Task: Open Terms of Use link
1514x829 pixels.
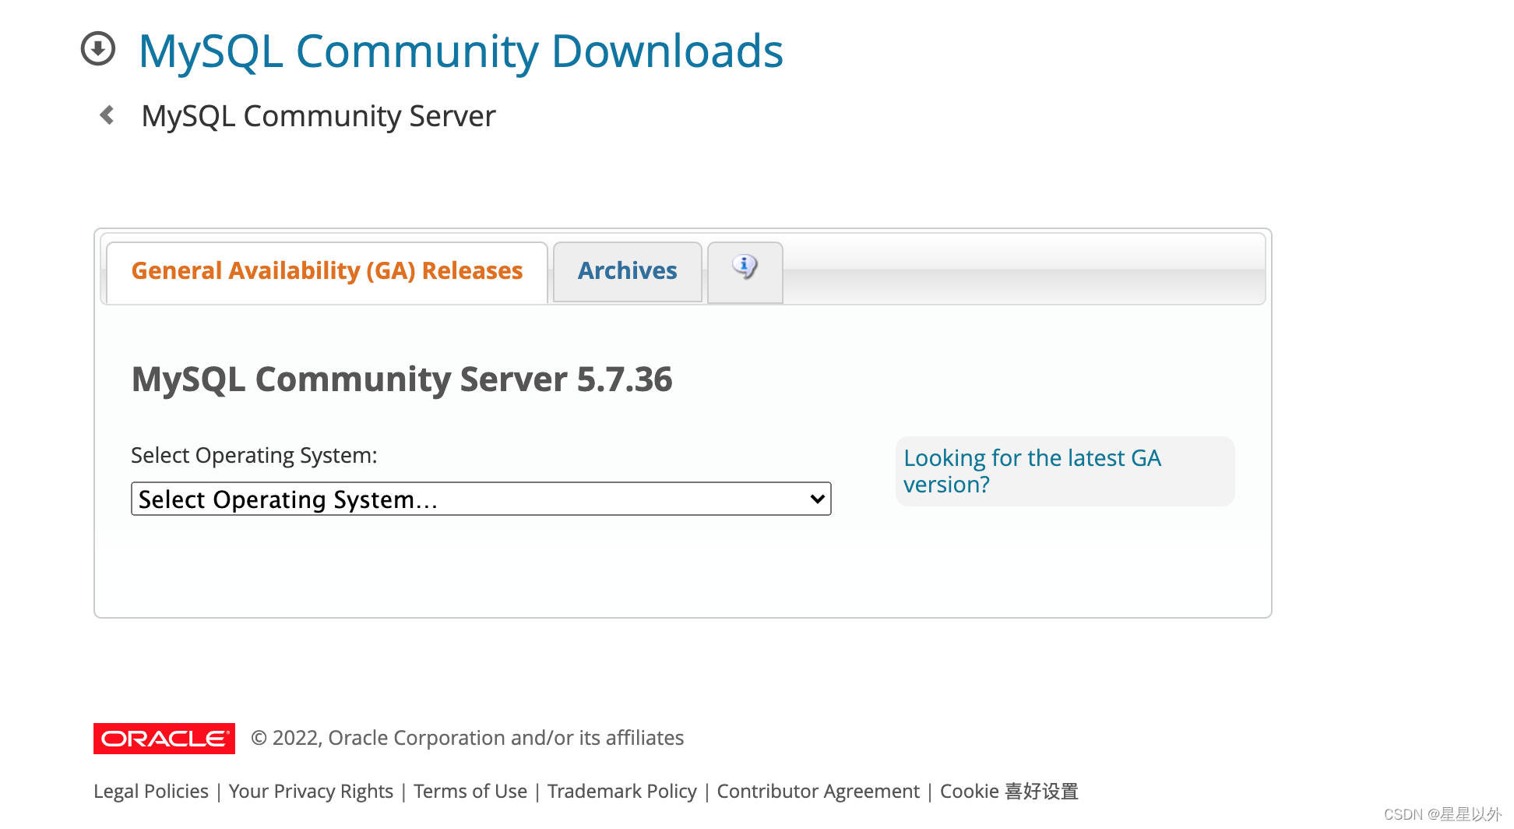Action: point(470,791)
